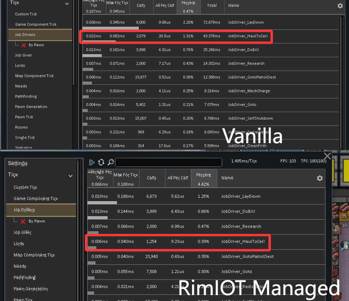349x301 pixels.
Task: Collapse the Tick category chevron in RimIOT Managed sidebar
Action: [70, 176]
